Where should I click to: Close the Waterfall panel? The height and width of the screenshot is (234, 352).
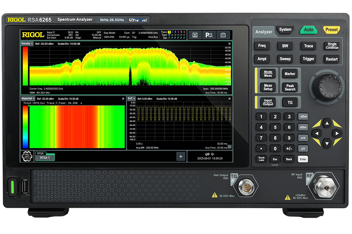pyautogui.click(x=123, y=99)
